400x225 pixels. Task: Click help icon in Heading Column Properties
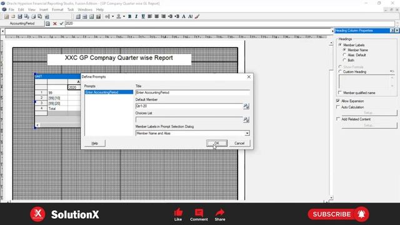click(x=392, y=31)
